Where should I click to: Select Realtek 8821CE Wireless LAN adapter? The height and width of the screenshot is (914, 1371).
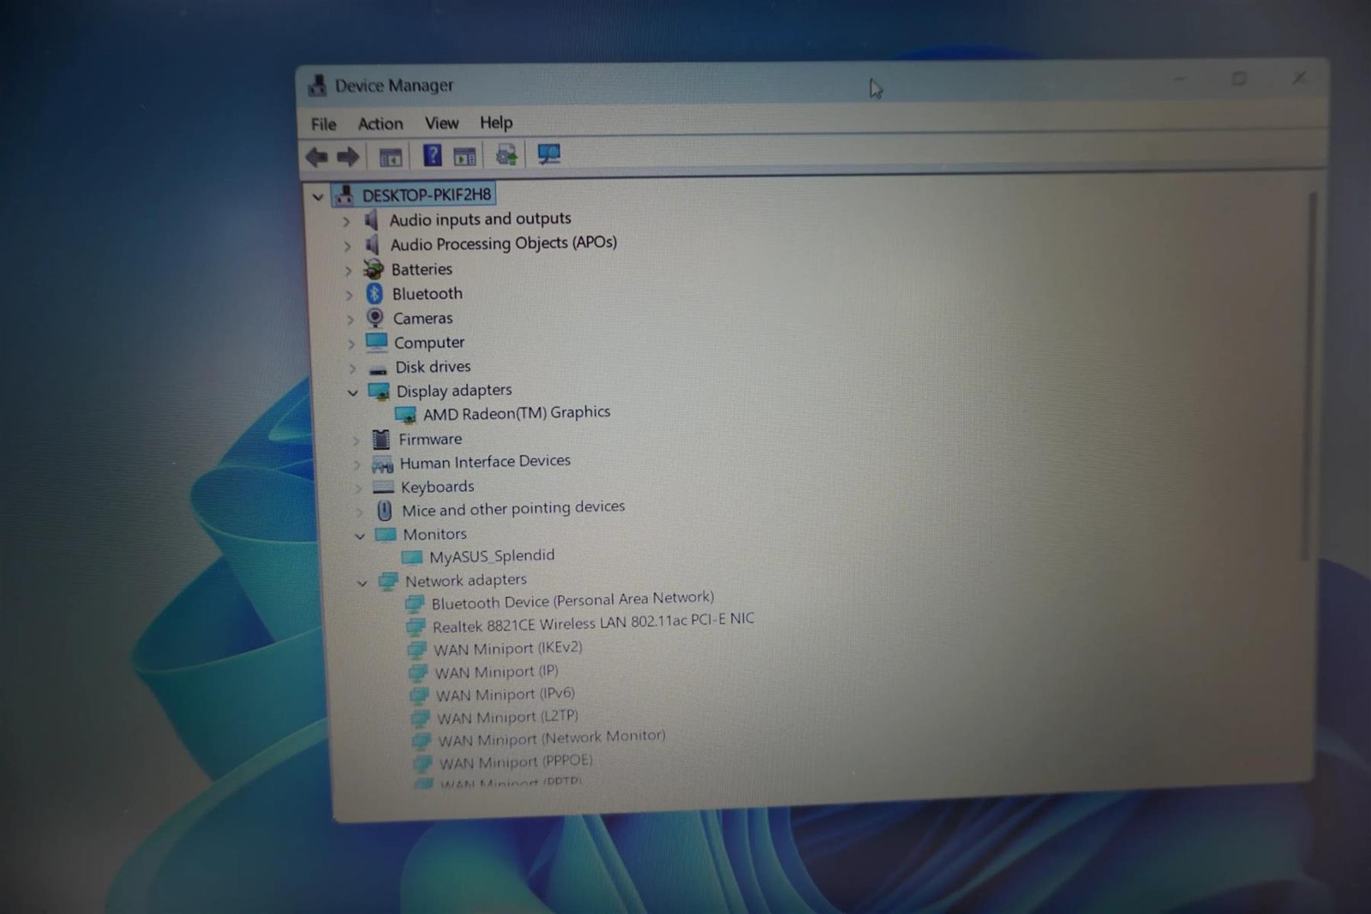[x=593, y=622]
